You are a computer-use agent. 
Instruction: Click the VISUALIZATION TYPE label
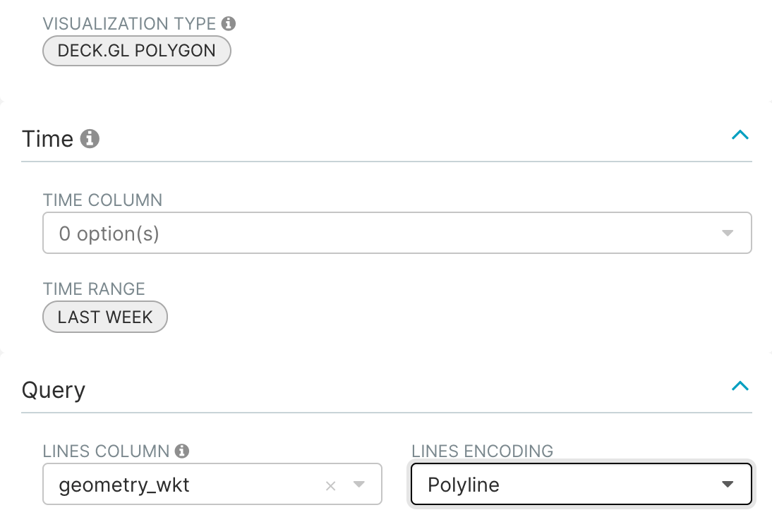pos(130,23)
